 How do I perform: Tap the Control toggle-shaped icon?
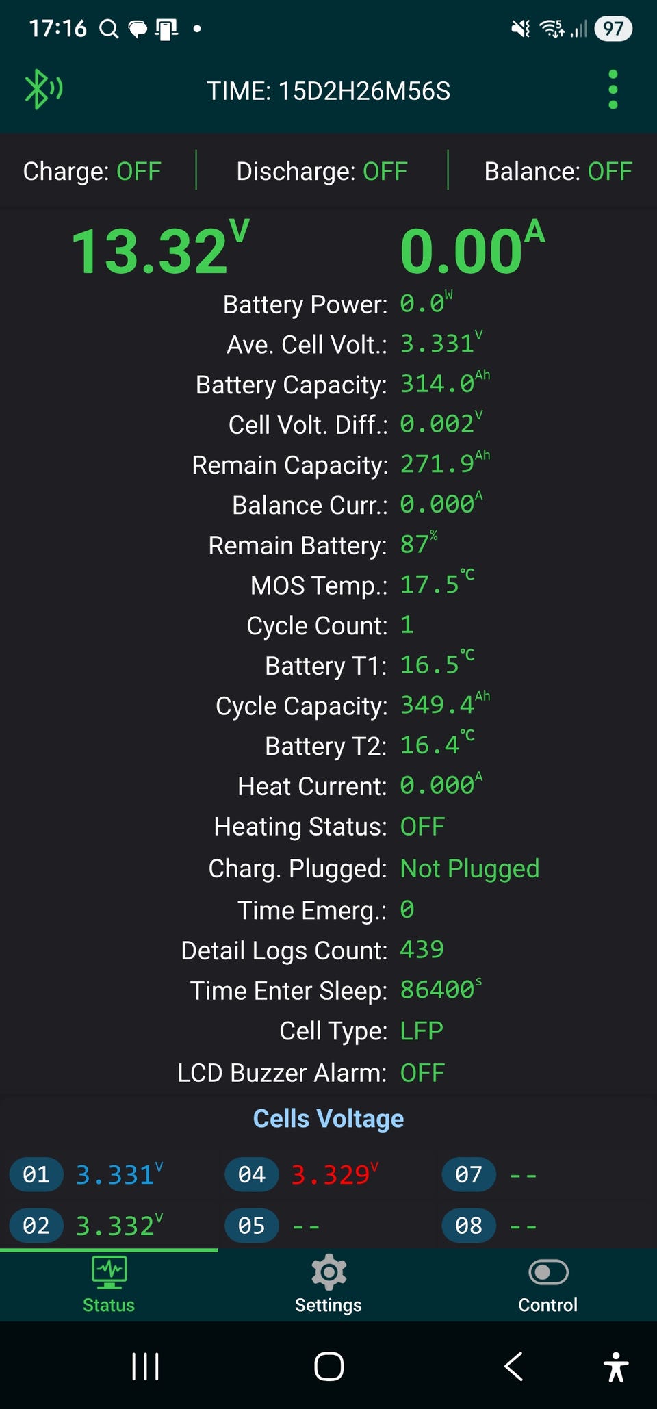pos(548,1272)
